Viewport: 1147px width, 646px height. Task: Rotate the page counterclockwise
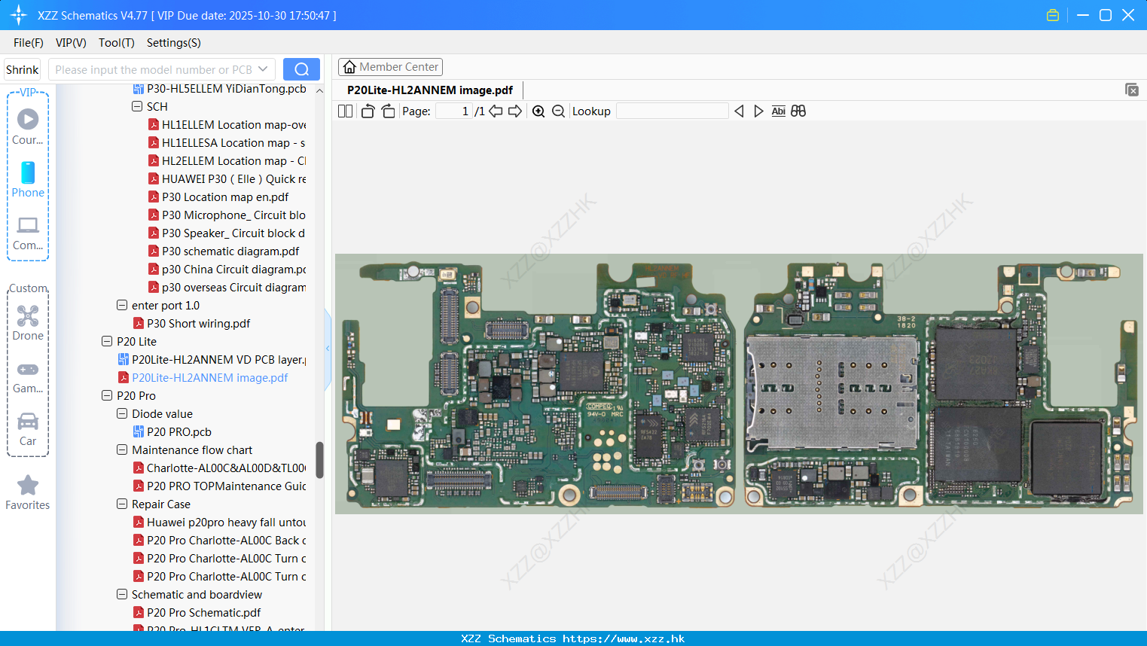(368, 111)
